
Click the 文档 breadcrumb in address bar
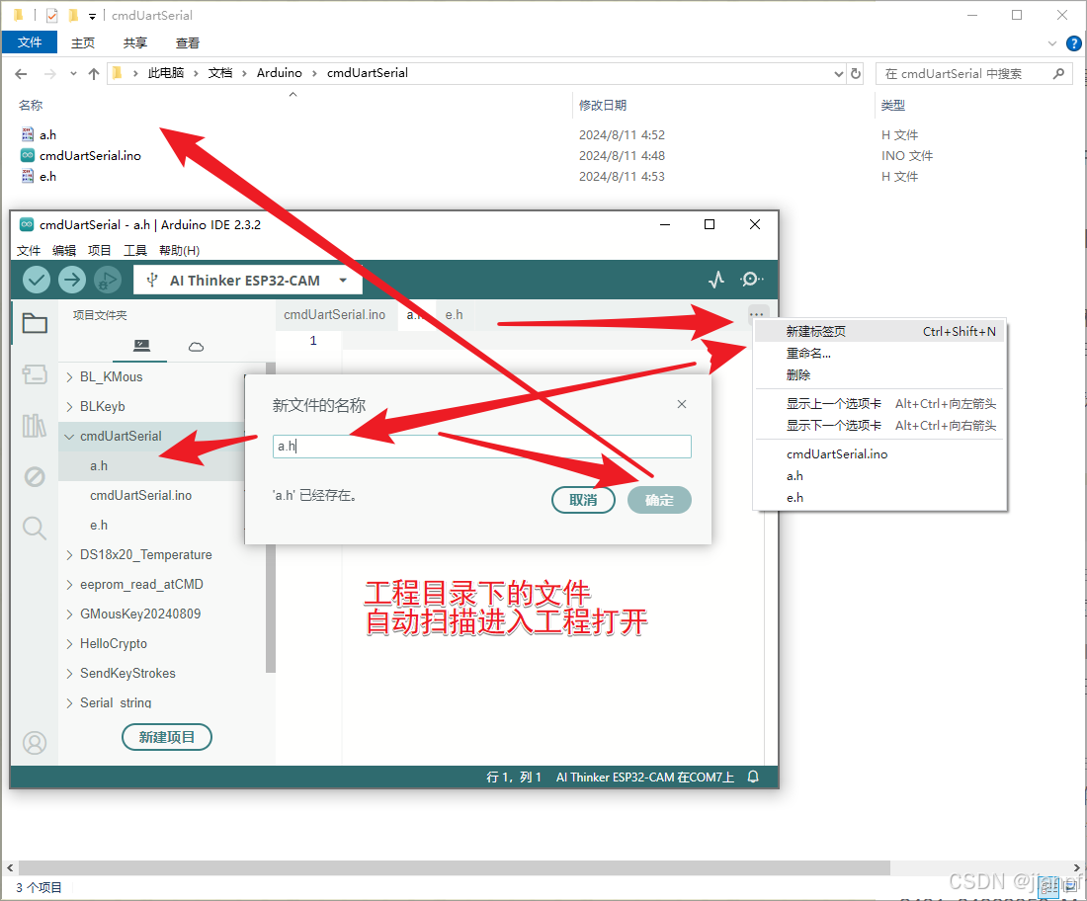coord(220,73)
